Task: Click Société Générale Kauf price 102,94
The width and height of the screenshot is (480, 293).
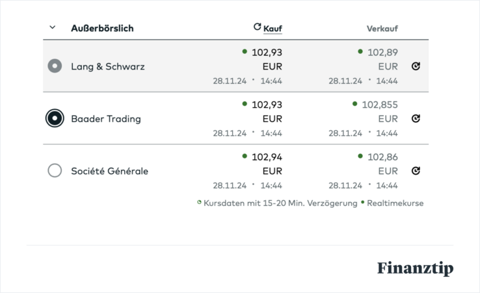Action: point(267,157)
